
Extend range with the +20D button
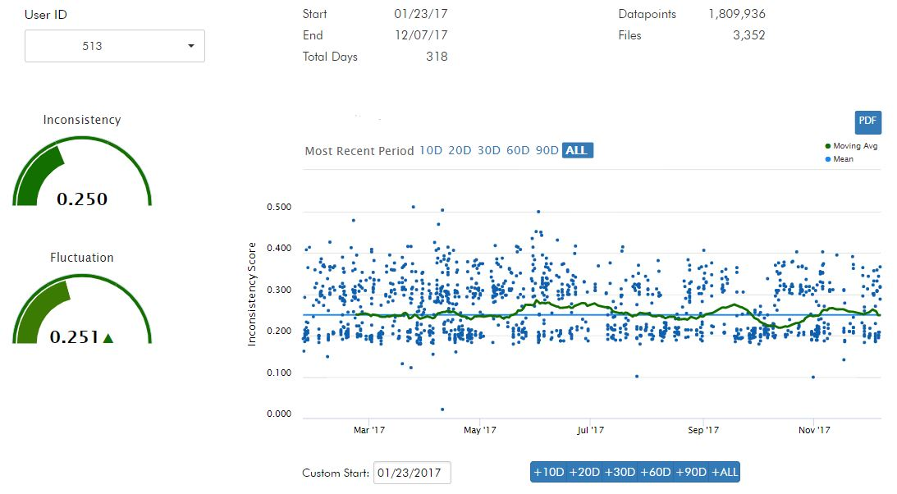(584, 473)
